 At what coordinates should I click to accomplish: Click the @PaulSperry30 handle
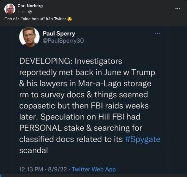pyautogui.click(x=63, y=41)
